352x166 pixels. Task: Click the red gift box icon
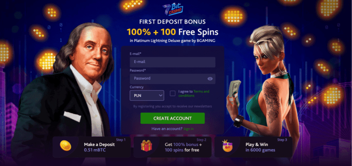click(146, 146)
